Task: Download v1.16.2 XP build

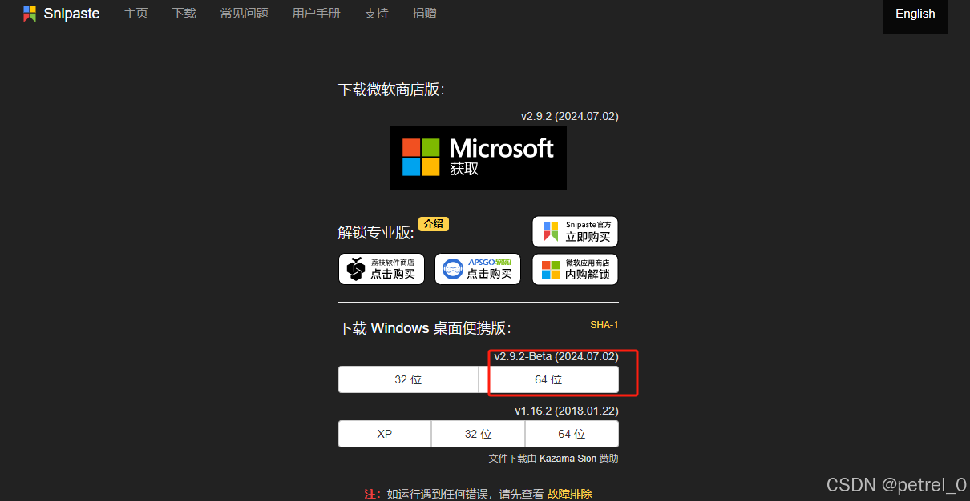Action: [385, 434]
